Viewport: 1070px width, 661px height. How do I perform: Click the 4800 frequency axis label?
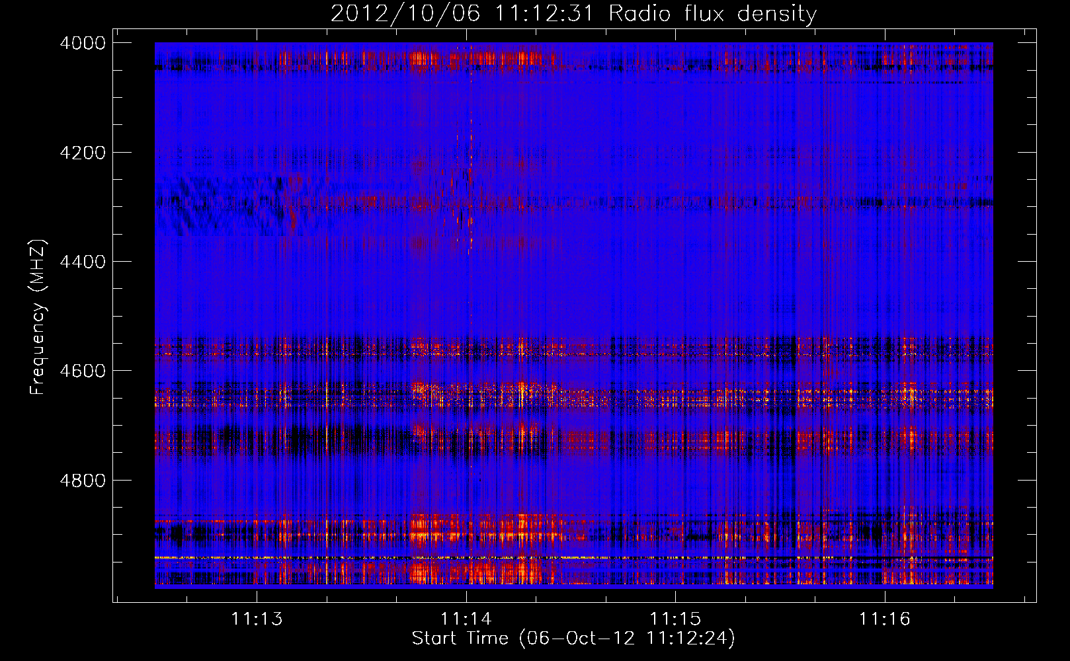tap(83, 481)
